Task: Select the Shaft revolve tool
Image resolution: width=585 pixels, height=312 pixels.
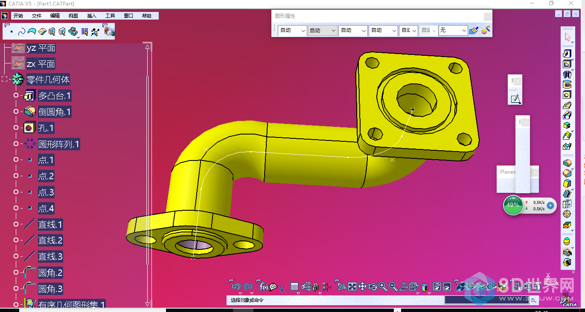Action: [x=567, y=74]
